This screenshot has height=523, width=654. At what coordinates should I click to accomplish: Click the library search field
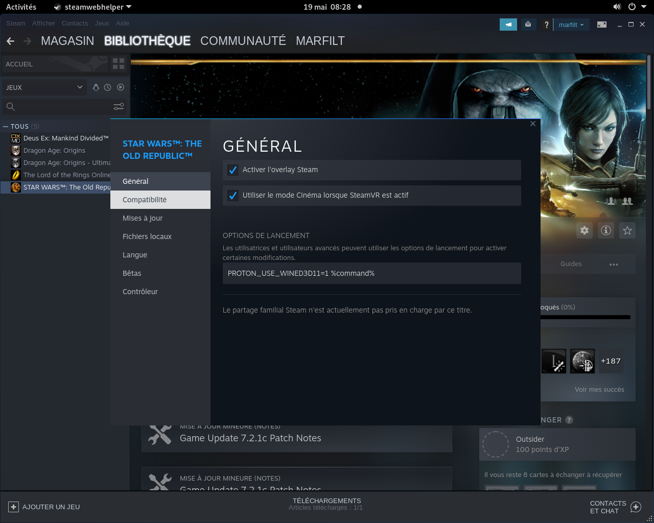pos(64,107)
